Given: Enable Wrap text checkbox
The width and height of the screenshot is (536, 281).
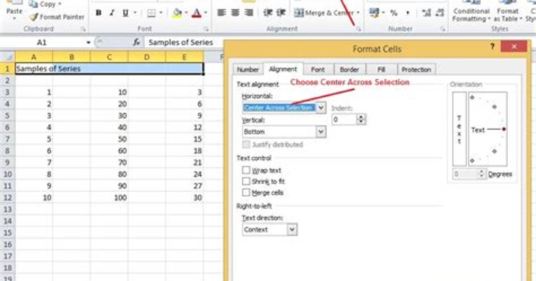Looking at the screenshot, I should point(246,170).
